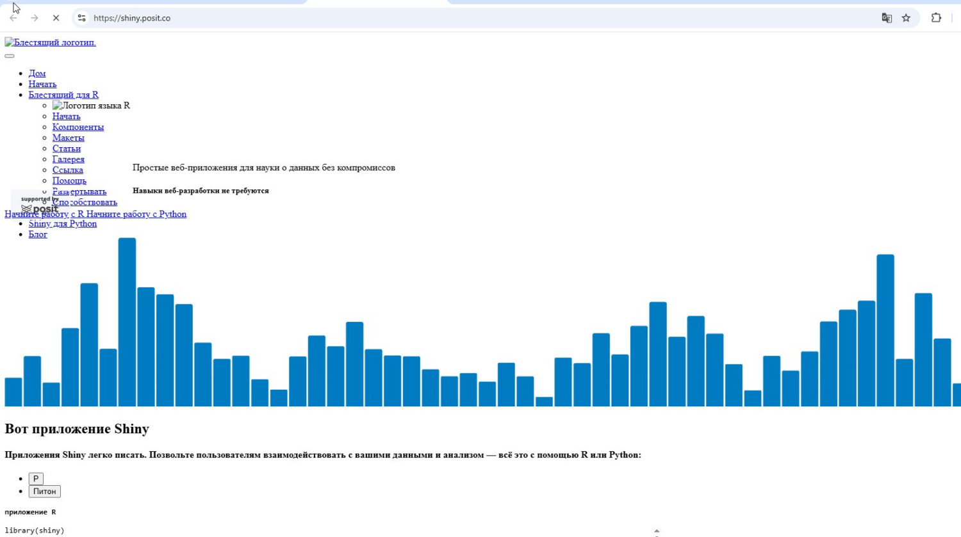Viewport: 961px width, 537px height.
Task: Click the tallest blue bar in the histogram
Action: tap(127, 322)
